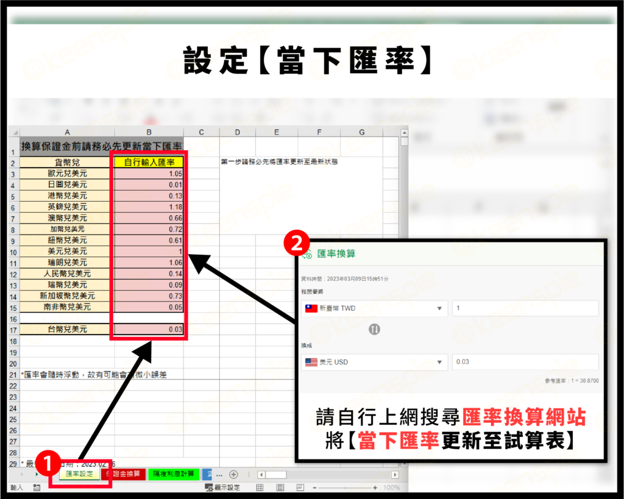The image size is (624, 499).
Task: Select the Page Break Preview icon
Action: click(299, 487)
